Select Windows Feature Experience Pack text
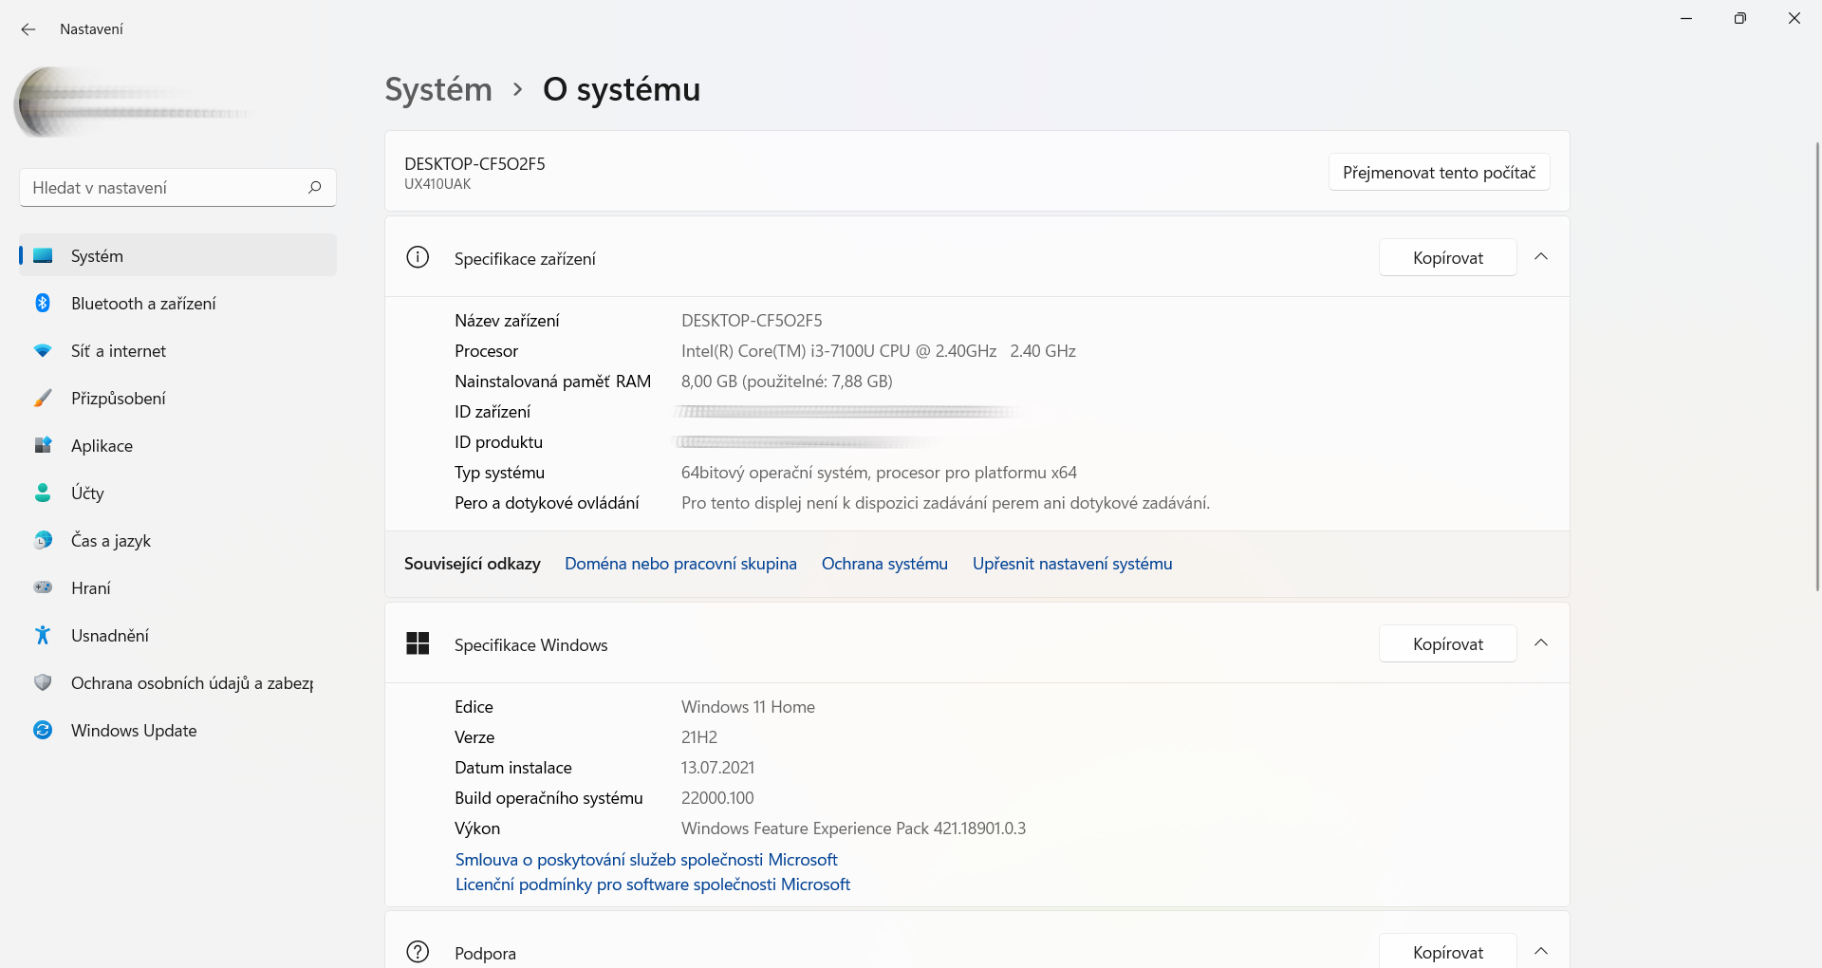The width and height of the screenshot is (1822, 968). [853, 828]
